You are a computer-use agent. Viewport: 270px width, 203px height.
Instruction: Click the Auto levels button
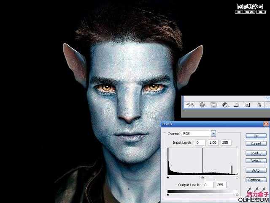256,170
